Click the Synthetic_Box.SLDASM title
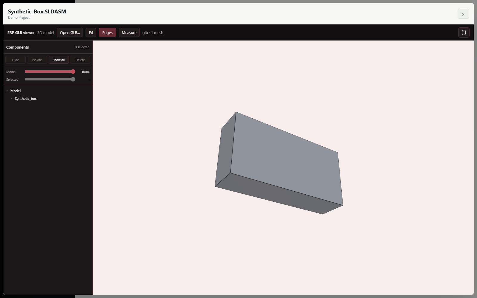 coord(37,11)
